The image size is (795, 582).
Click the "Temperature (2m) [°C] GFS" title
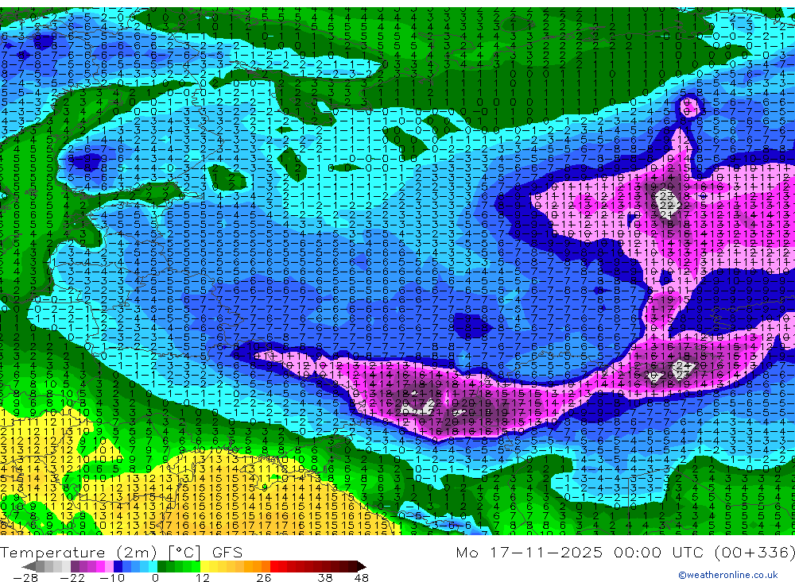[x=121, y=552]
